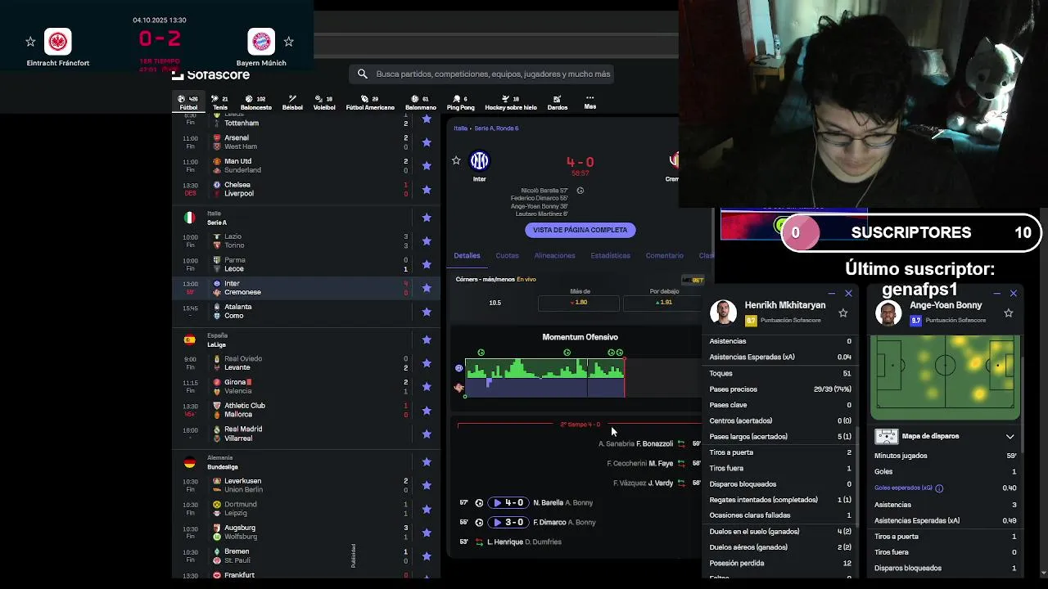This screenshot has height=589, width=1048.
Task: Select the Girona vs Valencia match row
Action: [306, 387]
